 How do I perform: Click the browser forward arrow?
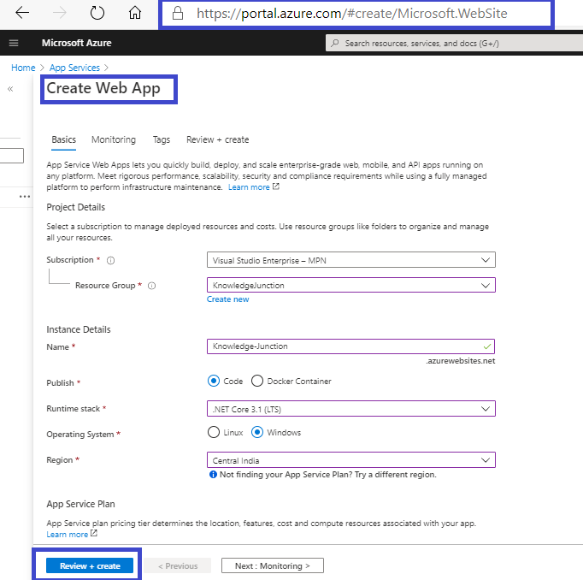click(60, 13)
